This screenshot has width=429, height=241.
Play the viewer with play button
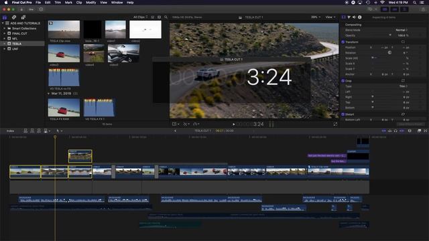234,125
